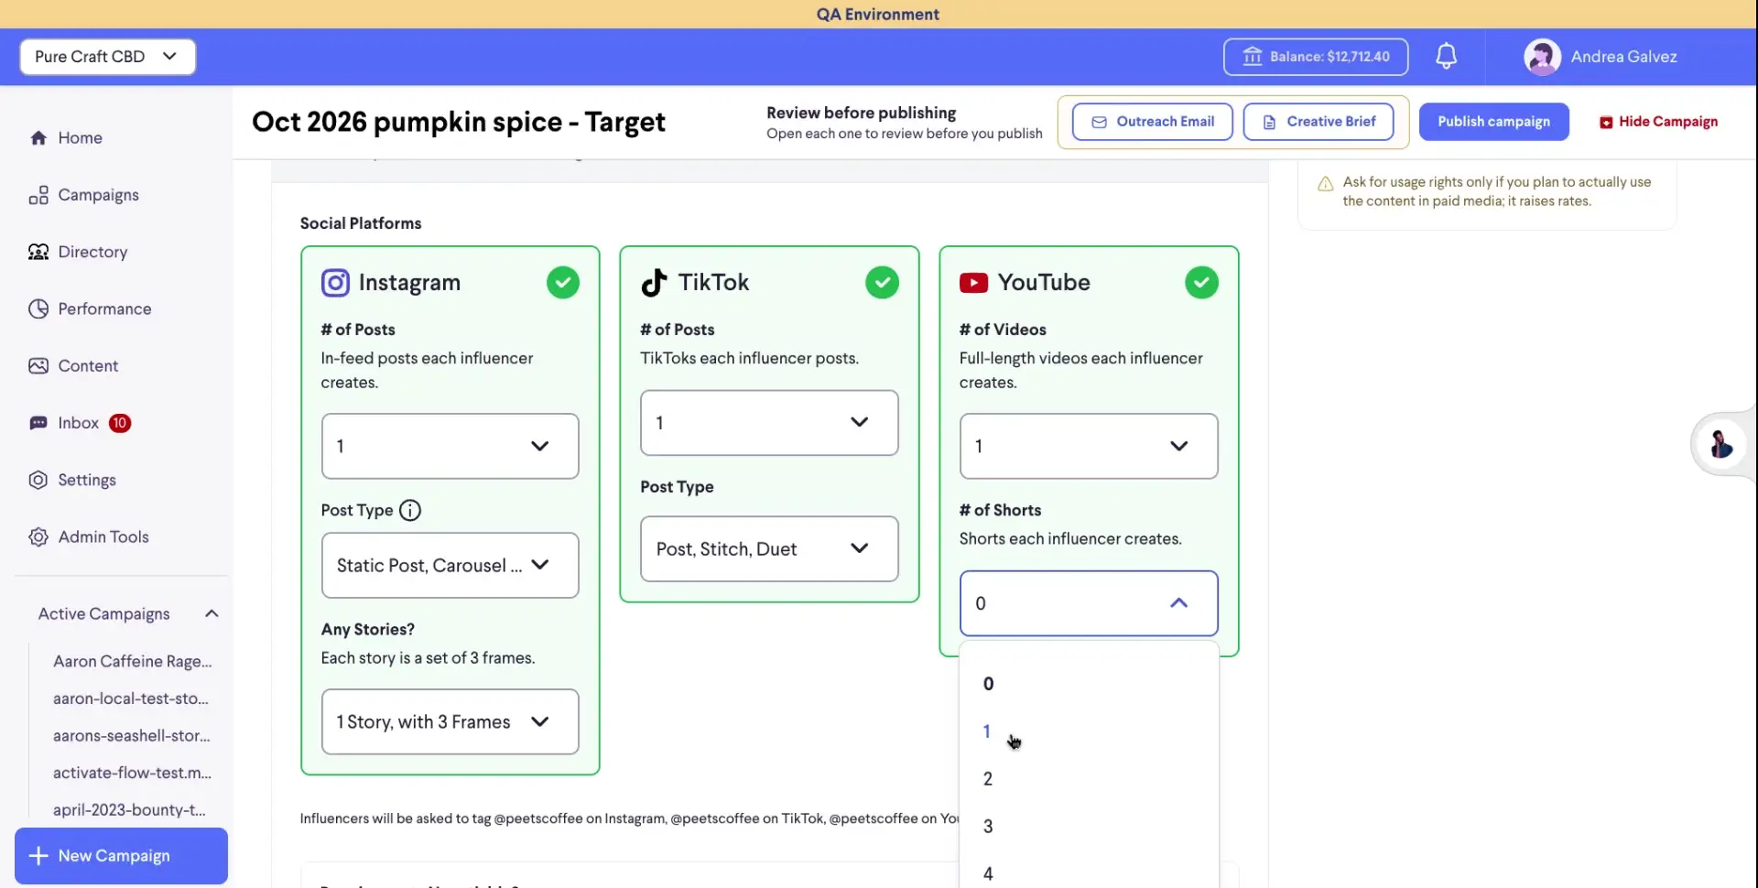Click the Performance sidebar label
Viewport: 1758px width, 888px height.
105,309
